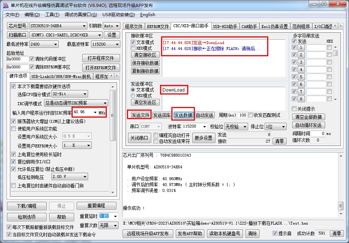Viewport: 349px width, 243px height.
Task: Click the tab strip left scroll arrow at top right
Action: click(x=335, y=26)
